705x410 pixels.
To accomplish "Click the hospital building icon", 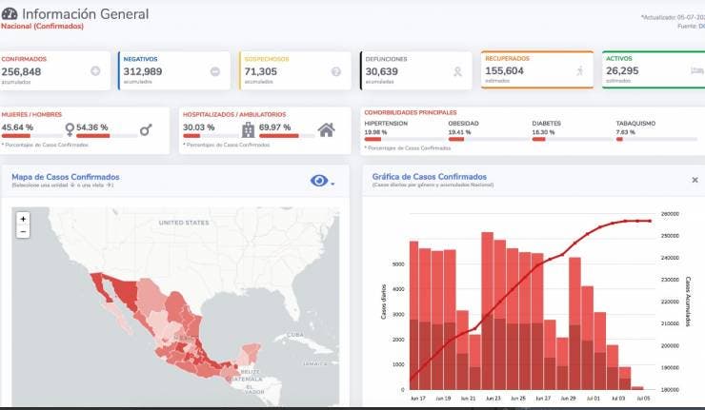I will pyautogui.click(x=249, y=129).
